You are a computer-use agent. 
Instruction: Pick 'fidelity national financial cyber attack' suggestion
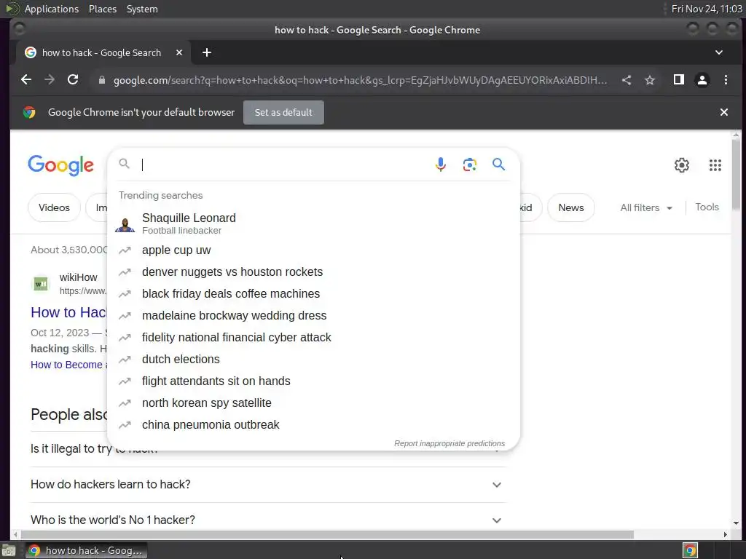click(313, 338)
